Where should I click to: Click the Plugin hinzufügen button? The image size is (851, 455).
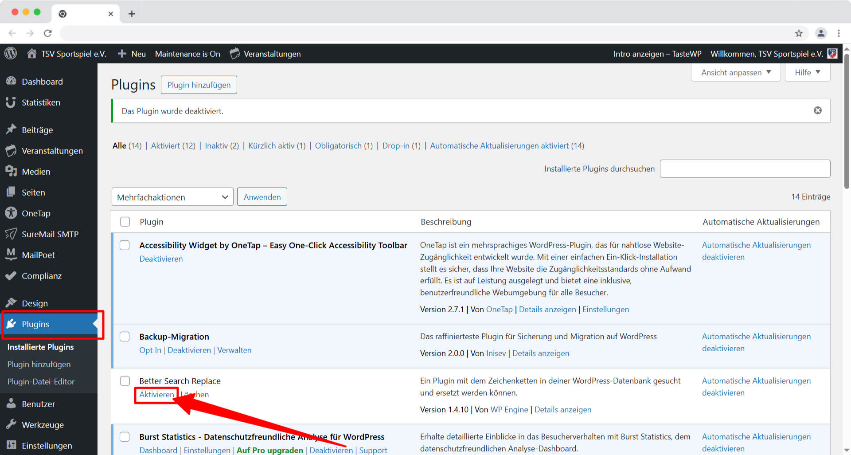click(199, 85)
